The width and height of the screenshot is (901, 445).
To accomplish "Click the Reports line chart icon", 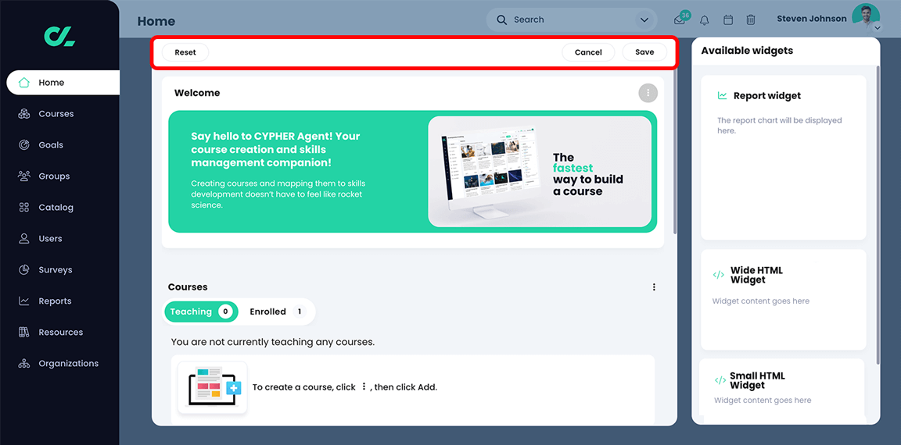I will click(23, 301).
